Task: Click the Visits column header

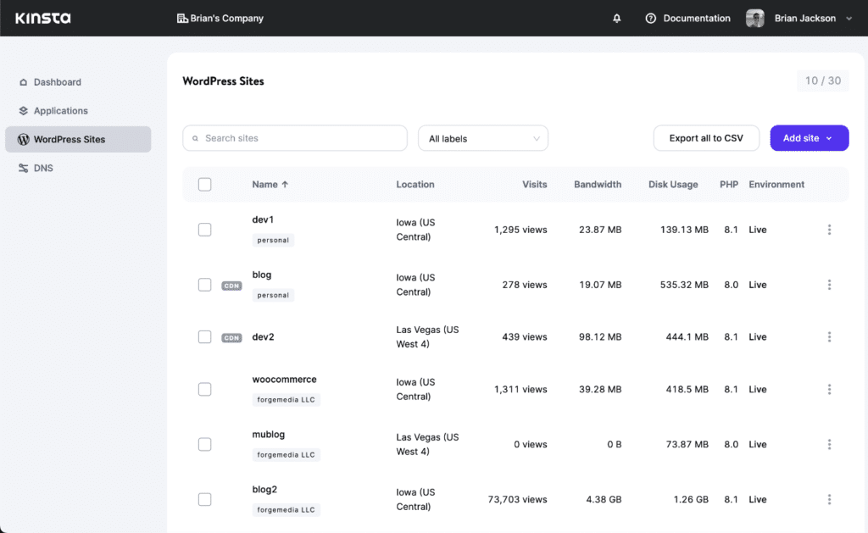Action: (534, 185)
